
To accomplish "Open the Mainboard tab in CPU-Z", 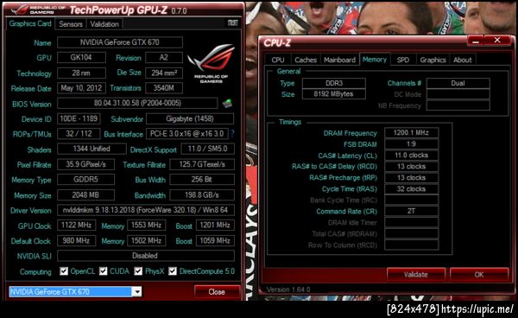I will (x=339, y=60).
